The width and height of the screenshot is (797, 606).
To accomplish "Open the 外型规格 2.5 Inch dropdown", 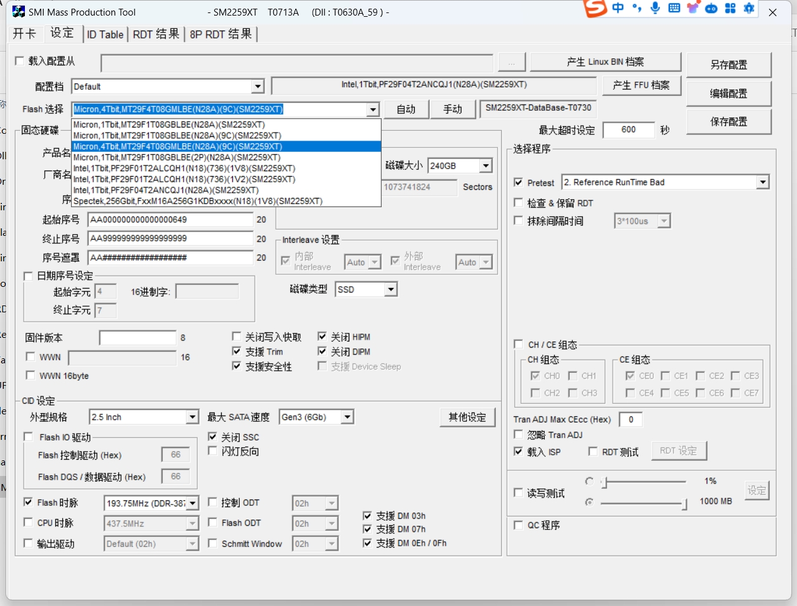I will (x=192, y=417).
